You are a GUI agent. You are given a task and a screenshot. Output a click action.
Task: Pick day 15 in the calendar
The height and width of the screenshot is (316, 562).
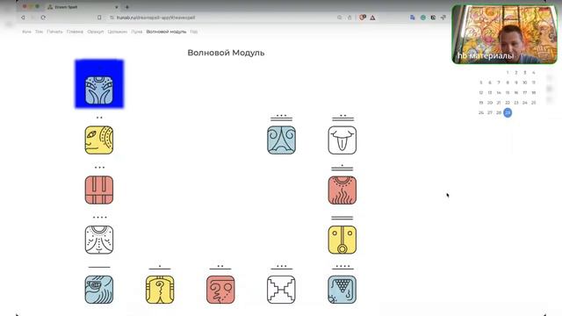click(508, 92)
